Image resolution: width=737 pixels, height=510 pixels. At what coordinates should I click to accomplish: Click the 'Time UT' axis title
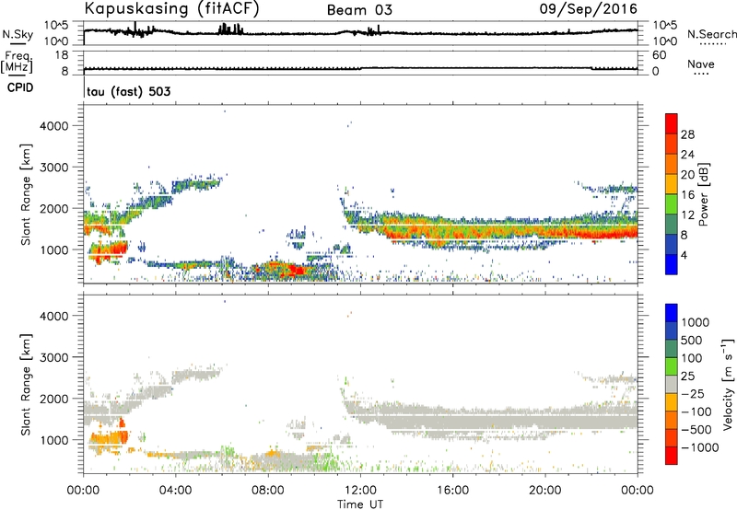click(360, 504)
